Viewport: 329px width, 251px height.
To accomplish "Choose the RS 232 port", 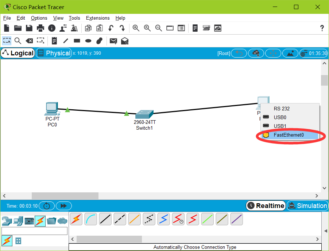I will [290, 109].
